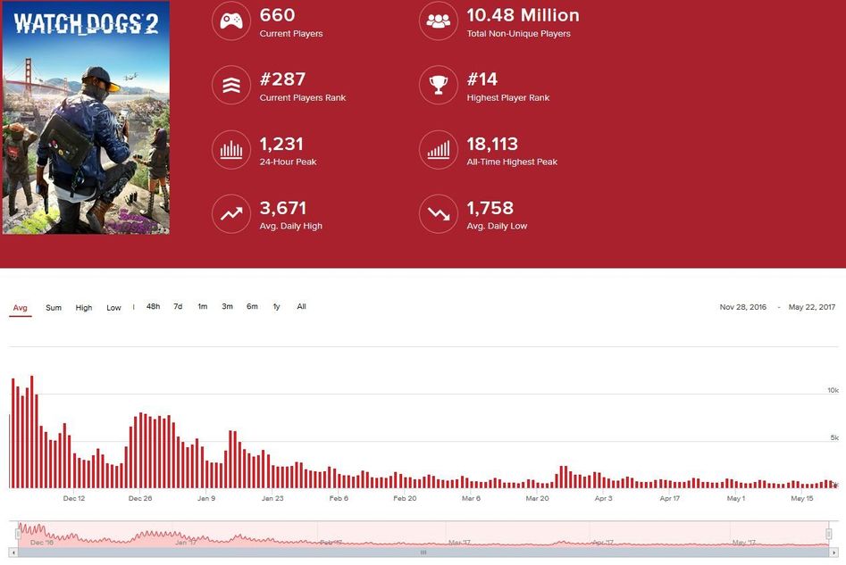846x565 pixels.
Task: Open the Watch Dogs 2 cover image
Action: pyautogui.click(x=87, y=118)
